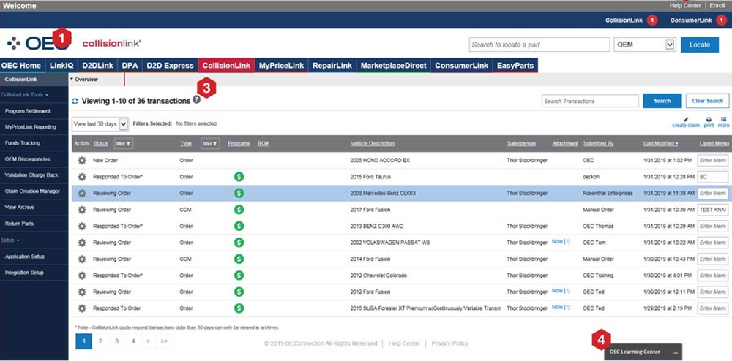Image resolution: width=732 pixels, height=361 pixels.
Task: Open Note [1] for VOLKSWAGEN PASSAT row
Action: pos(561,241)
